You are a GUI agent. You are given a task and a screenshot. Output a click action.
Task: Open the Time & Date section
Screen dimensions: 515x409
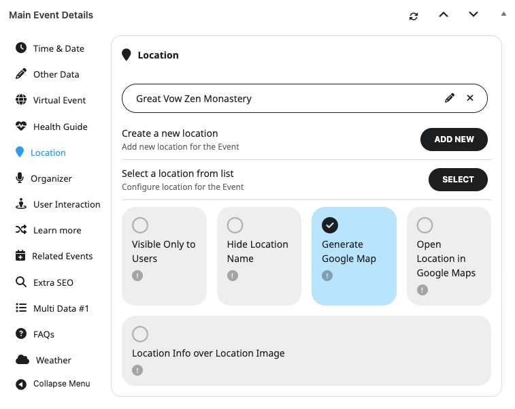(x=59, y=48)
